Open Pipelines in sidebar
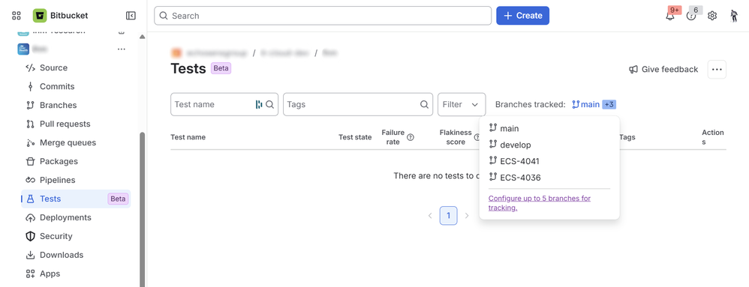 76,180
